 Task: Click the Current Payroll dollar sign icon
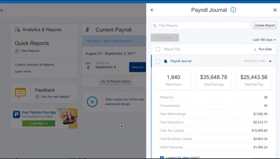coord(87,30)
